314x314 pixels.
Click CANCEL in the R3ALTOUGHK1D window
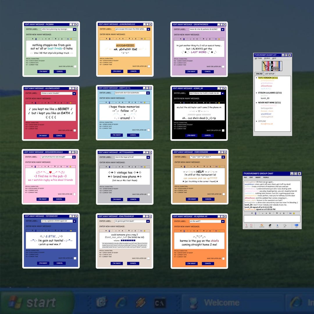(133, 263)
